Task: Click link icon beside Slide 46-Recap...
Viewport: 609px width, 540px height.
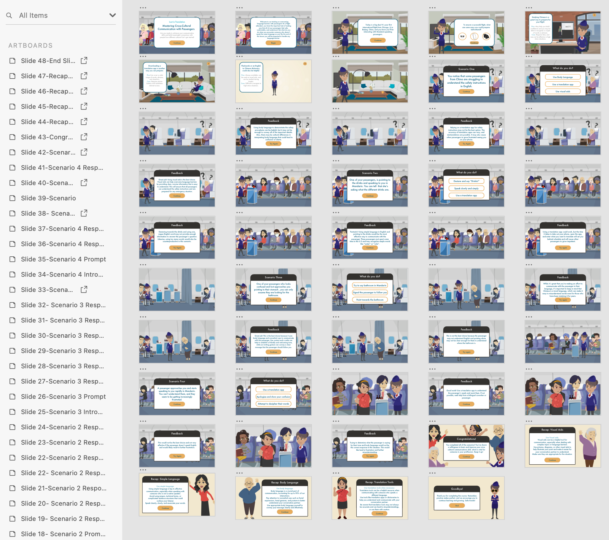Action: tap(84, 91)
